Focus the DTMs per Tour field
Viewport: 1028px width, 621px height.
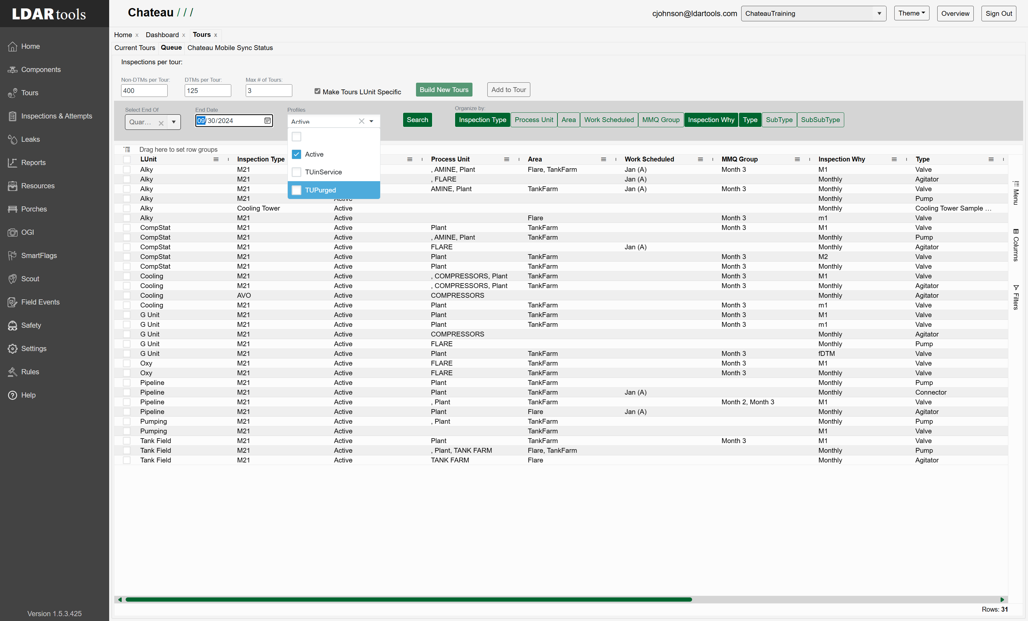point(208,90)
